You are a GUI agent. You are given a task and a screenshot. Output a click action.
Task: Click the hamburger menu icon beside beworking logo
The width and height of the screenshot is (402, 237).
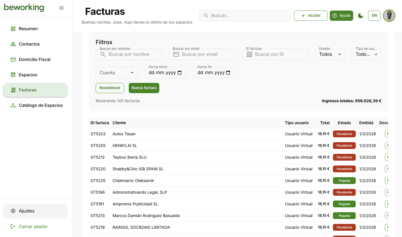tap(61, 8)
